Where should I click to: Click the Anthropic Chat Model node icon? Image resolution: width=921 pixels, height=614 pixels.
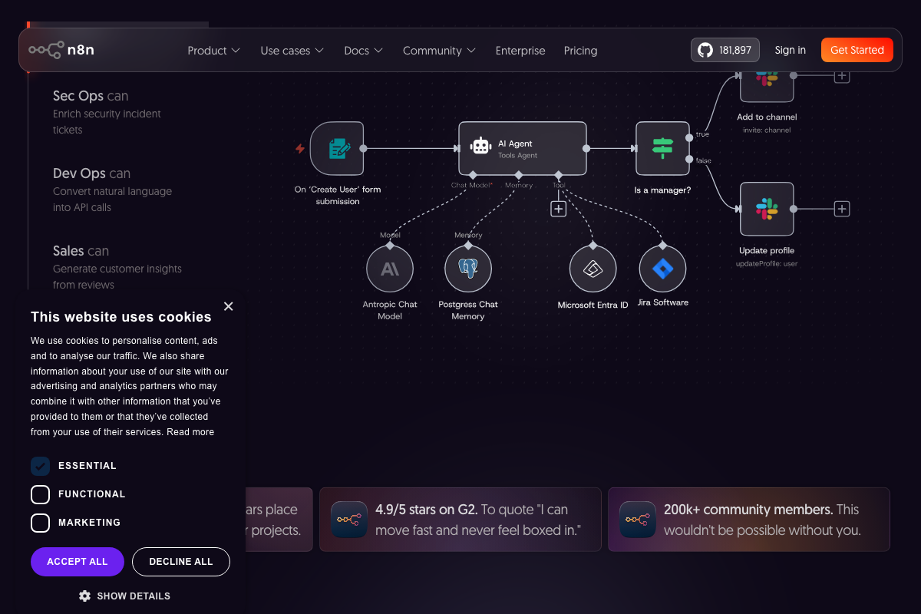pos(390,269)
